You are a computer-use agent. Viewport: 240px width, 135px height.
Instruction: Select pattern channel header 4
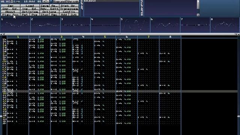point(83,37)
